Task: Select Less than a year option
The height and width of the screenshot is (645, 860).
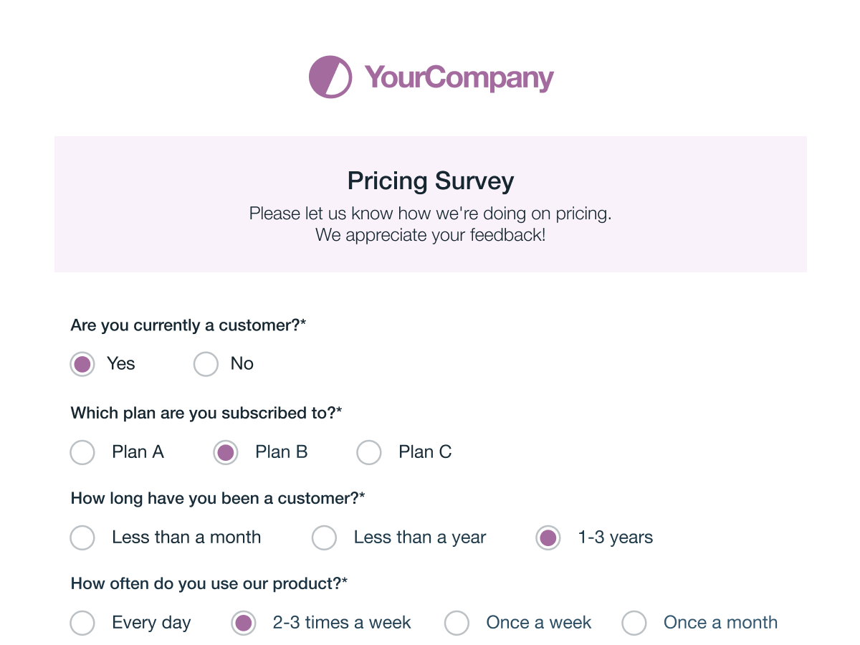Action: (x=324, y=537)
